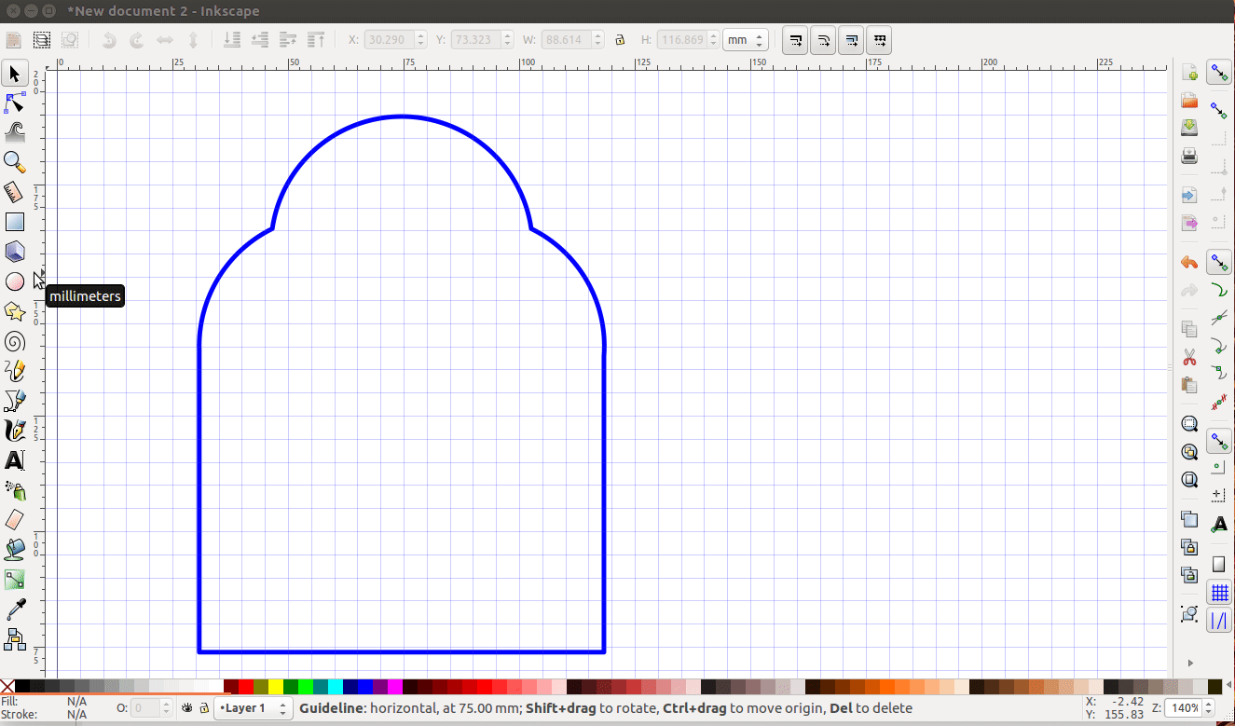Select the Eraser tool
The width and height of the screenshot is (1235, 726).
[15, 520]
